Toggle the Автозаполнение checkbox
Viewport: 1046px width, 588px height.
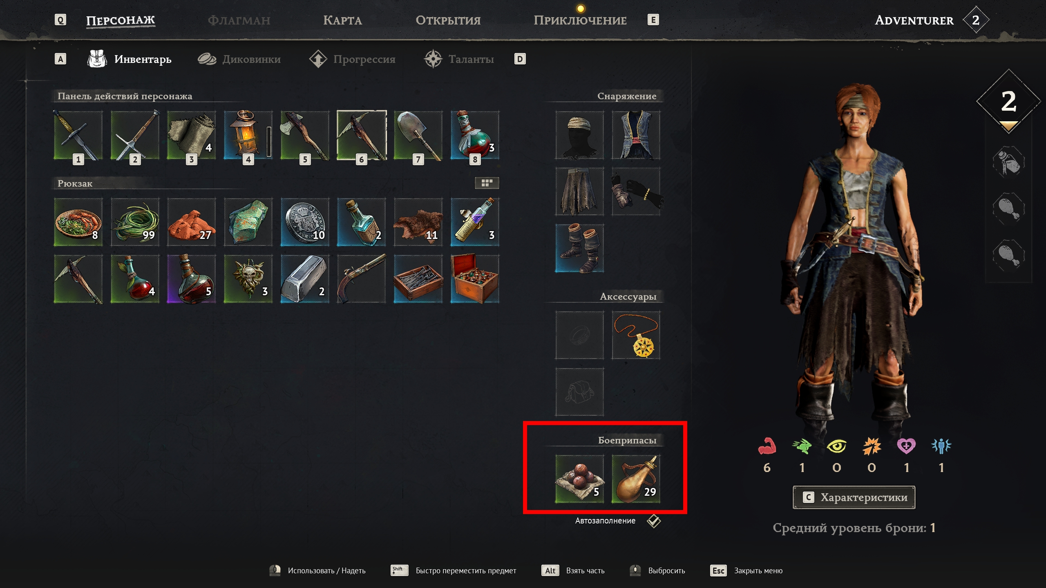click(654, 521)
